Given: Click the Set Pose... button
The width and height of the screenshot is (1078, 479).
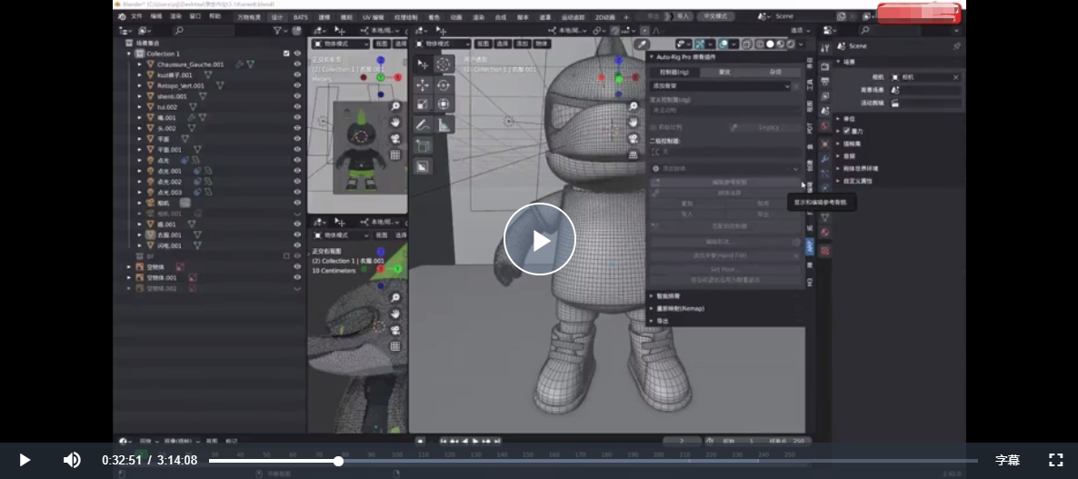Looking at the screenshot, I should [x=725, y=269].
